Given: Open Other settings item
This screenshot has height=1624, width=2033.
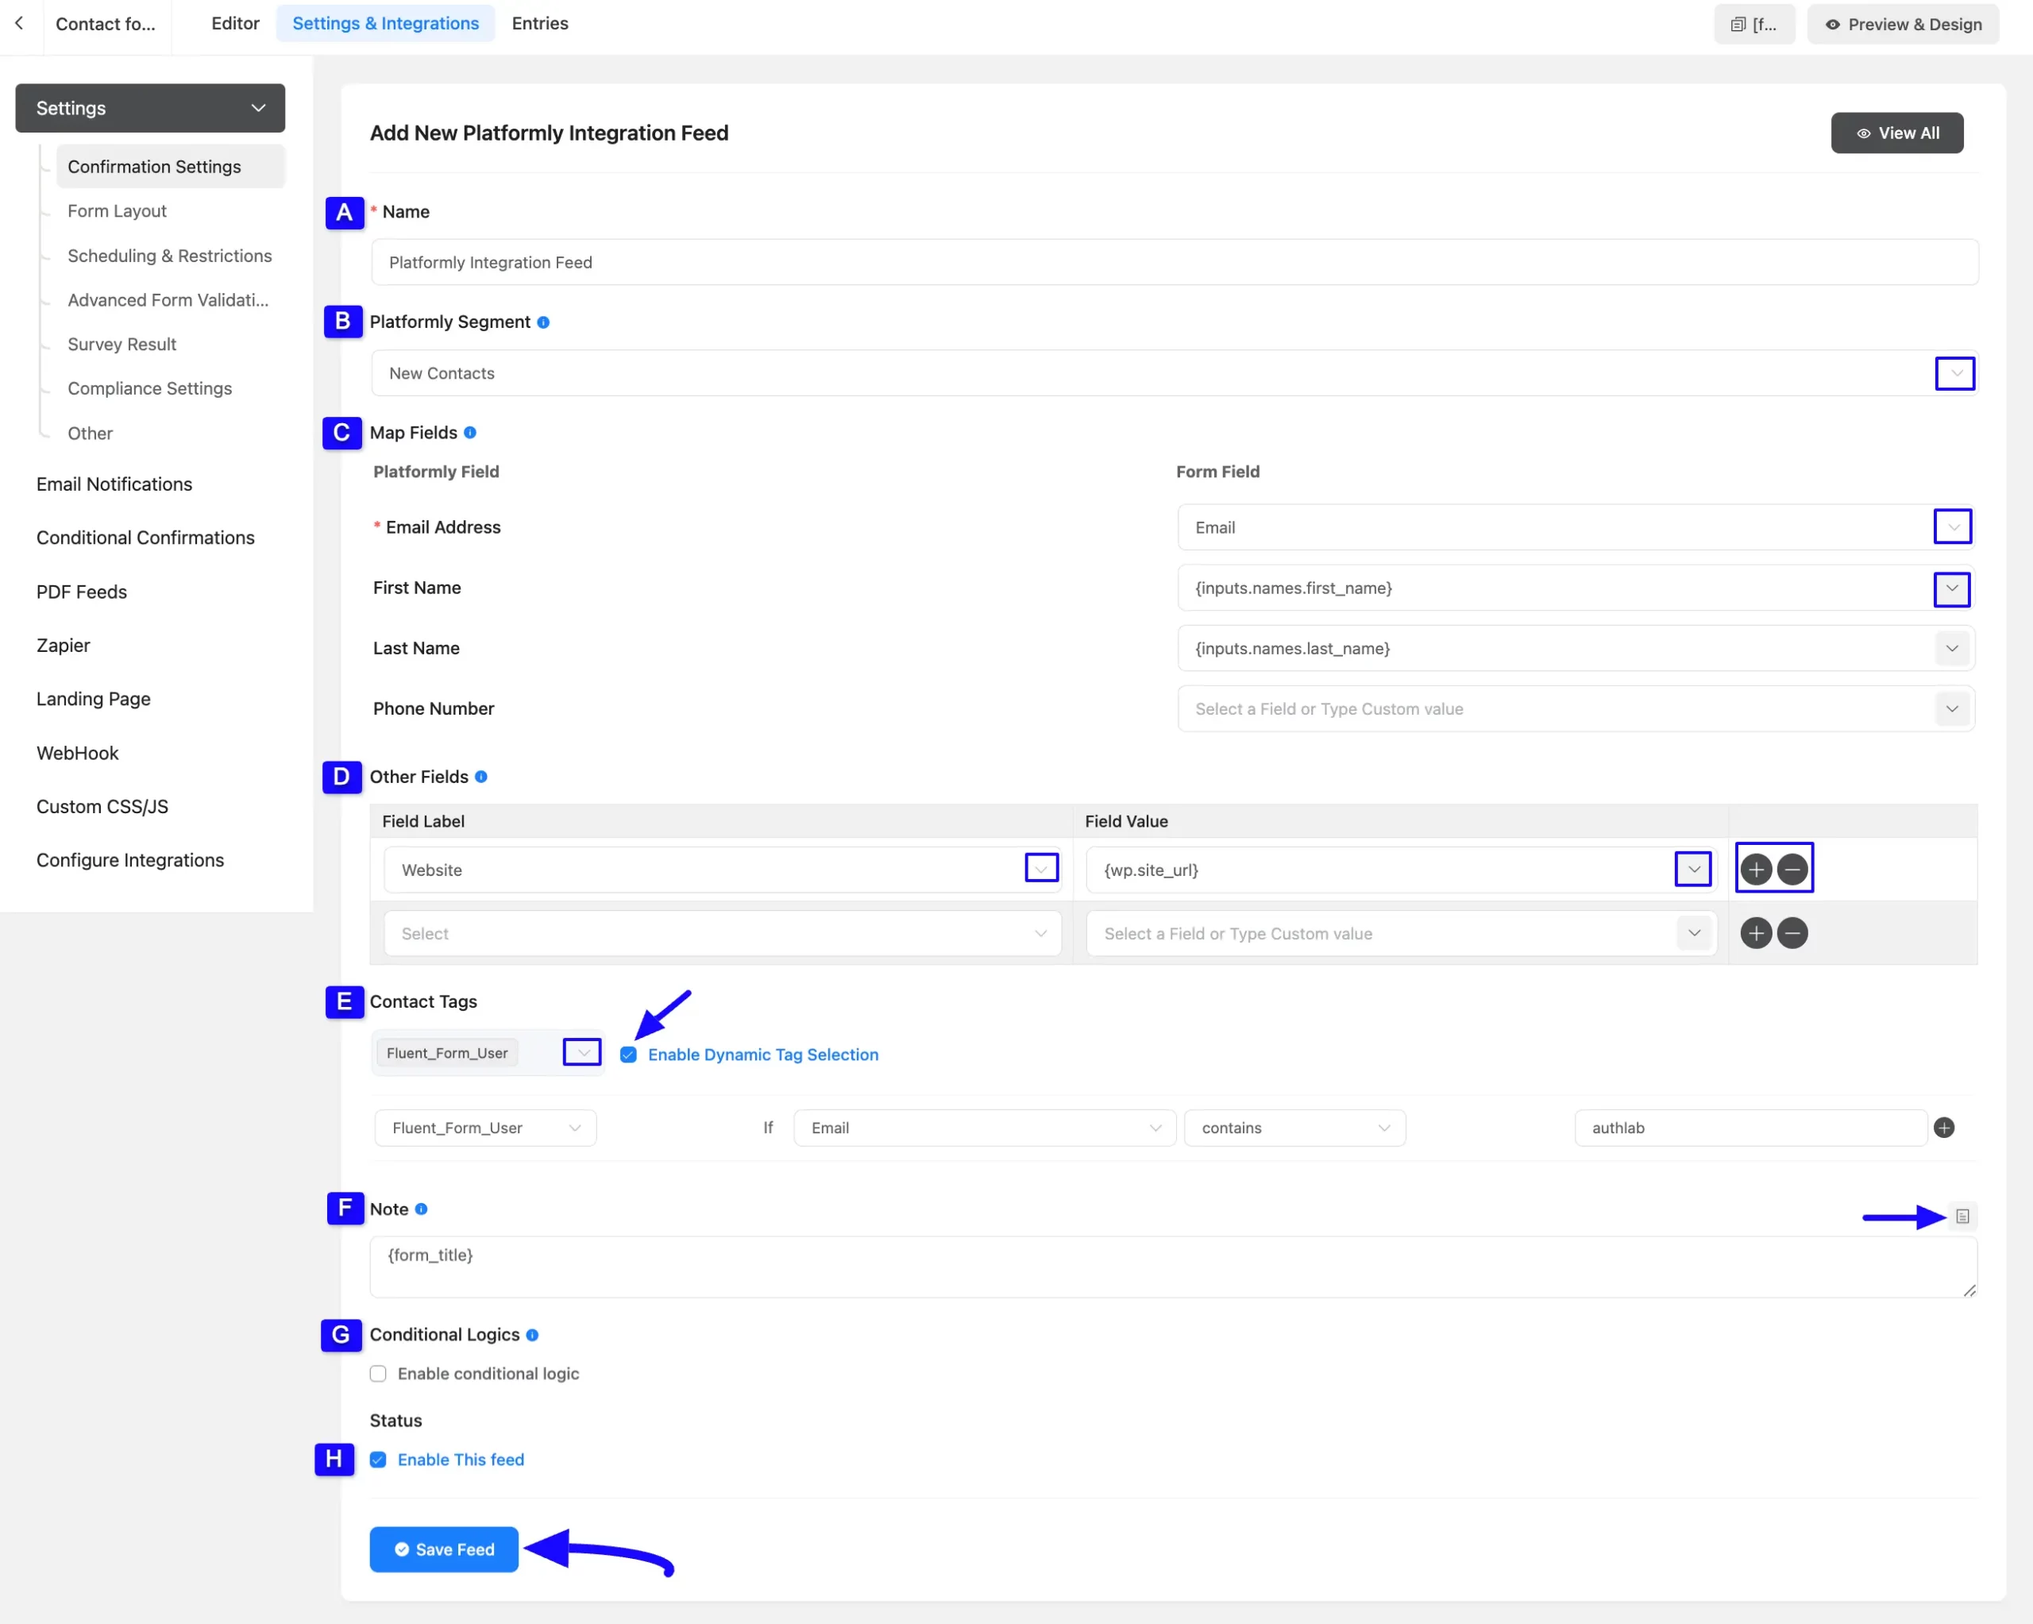Looking at the screenshot, I should tap(90, 434).
